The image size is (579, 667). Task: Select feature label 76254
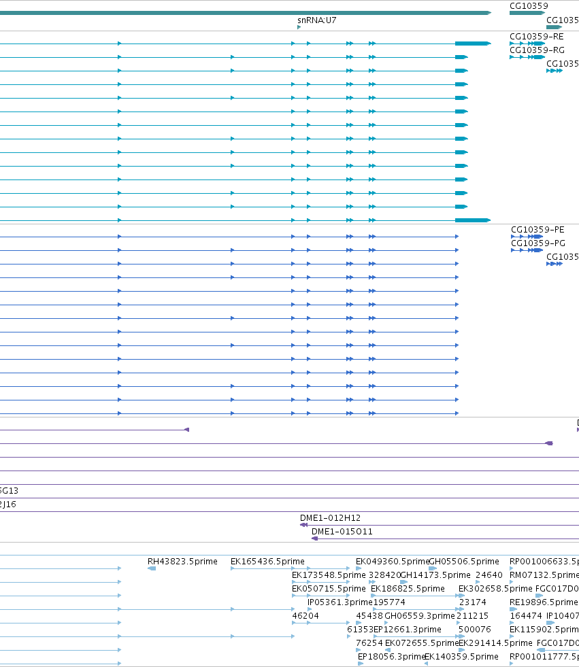click(x=369, y=643)
